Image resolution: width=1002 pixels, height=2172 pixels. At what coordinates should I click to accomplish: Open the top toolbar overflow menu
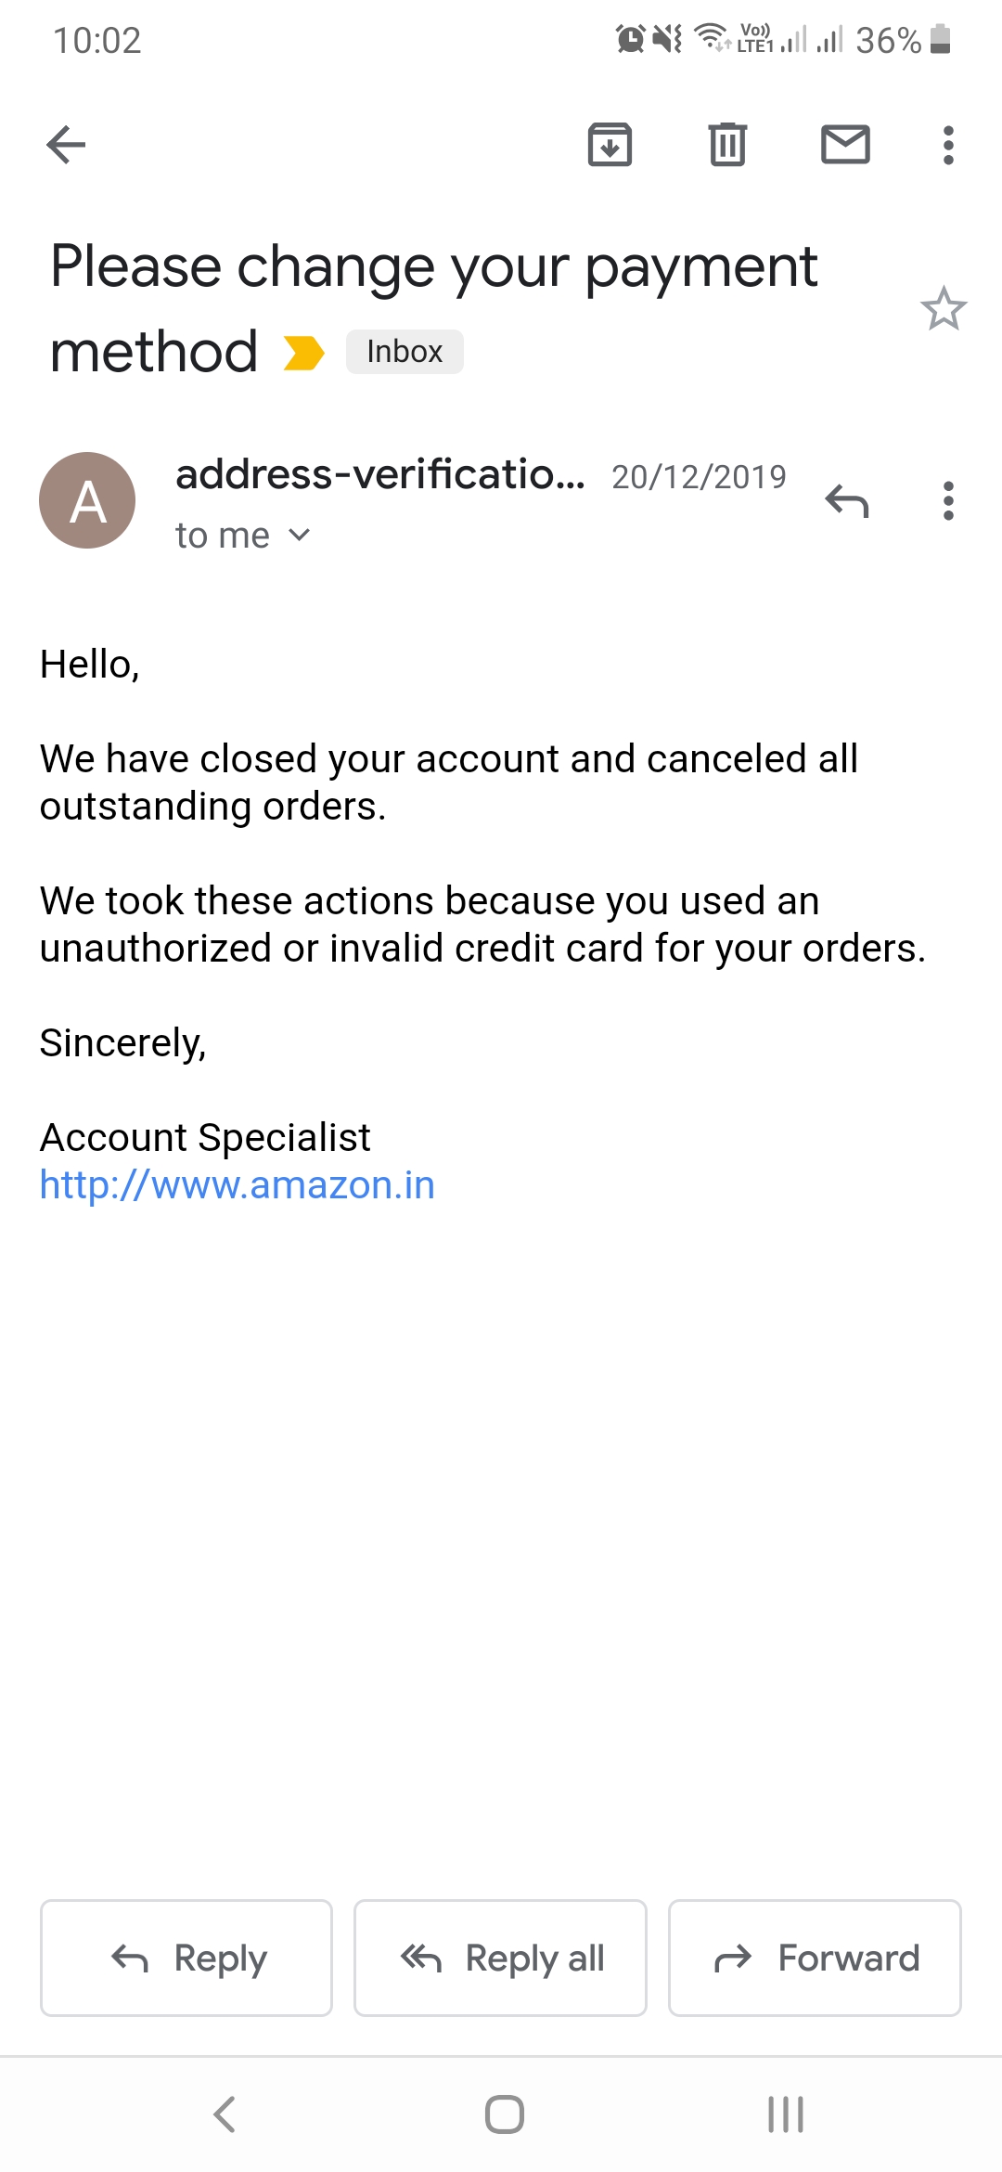coord(947,145)
